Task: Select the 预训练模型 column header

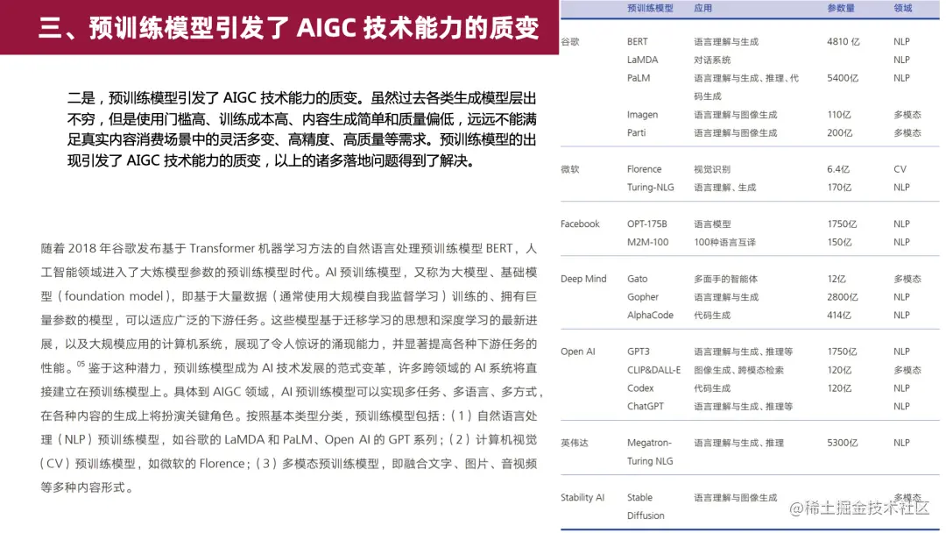Action: pyautogui.click(x=650, y=9)
